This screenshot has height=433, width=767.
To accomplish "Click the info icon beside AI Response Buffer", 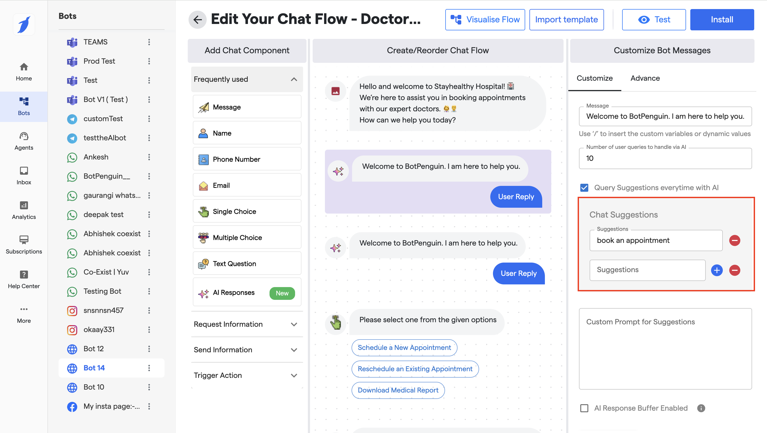I will click(701, 408).
